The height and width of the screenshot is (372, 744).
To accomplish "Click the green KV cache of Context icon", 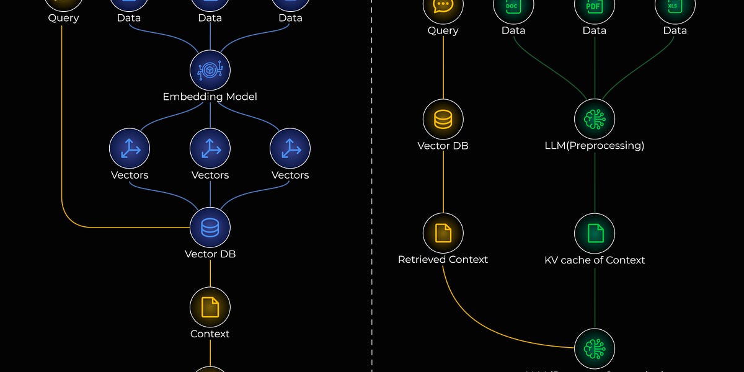I will tap(595, 233).
